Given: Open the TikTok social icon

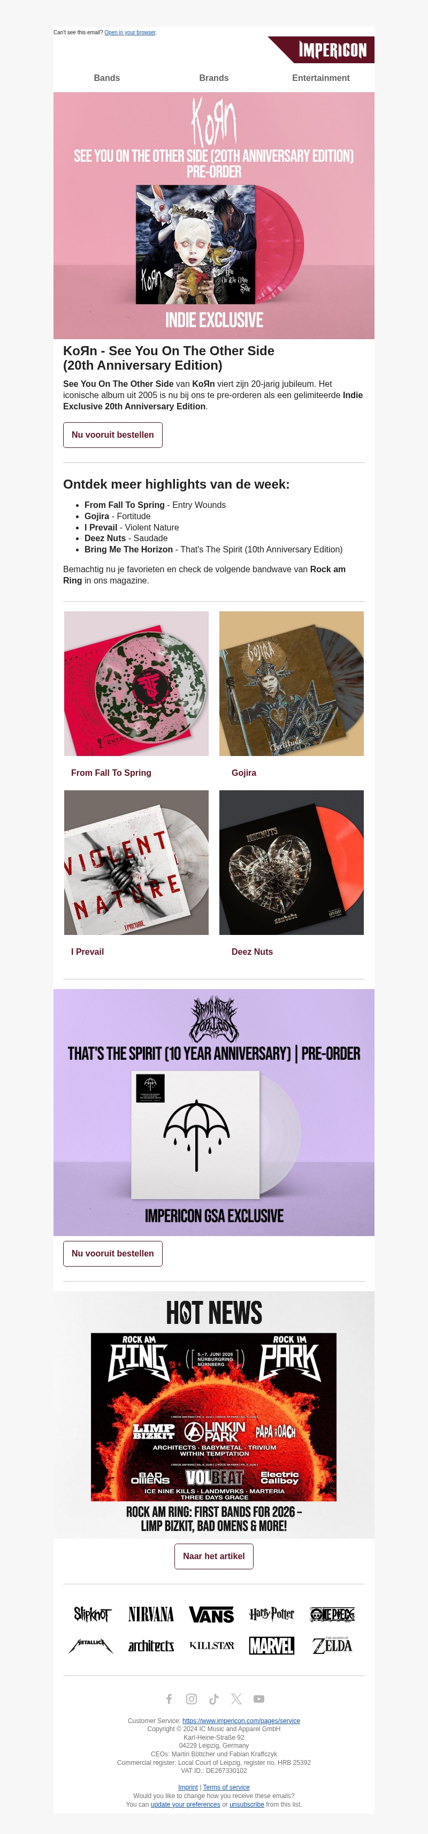Looking at the screenshot, I should 214,1699.
